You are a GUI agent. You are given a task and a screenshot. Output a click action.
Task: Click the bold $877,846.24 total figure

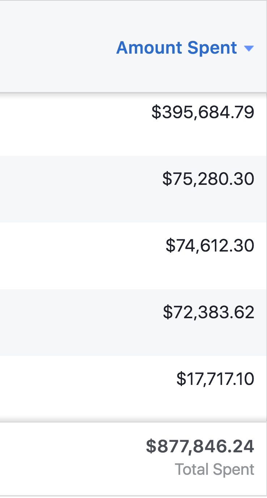tap(200, 446)
